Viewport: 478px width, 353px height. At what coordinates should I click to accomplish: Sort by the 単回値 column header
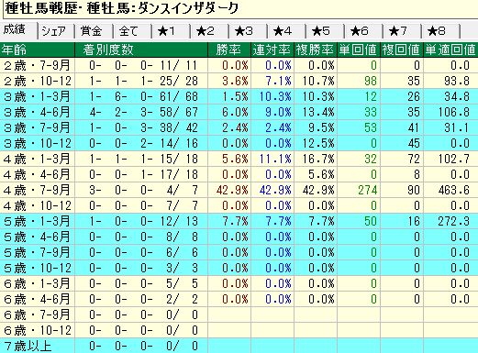pyautogui.click(x=359, y=50)
